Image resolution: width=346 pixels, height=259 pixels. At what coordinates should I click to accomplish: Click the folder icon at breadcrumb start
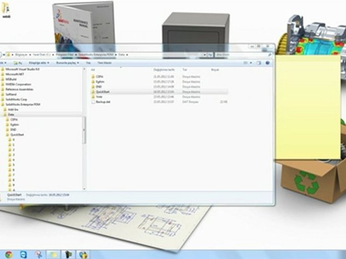click(x=8, y=55)
